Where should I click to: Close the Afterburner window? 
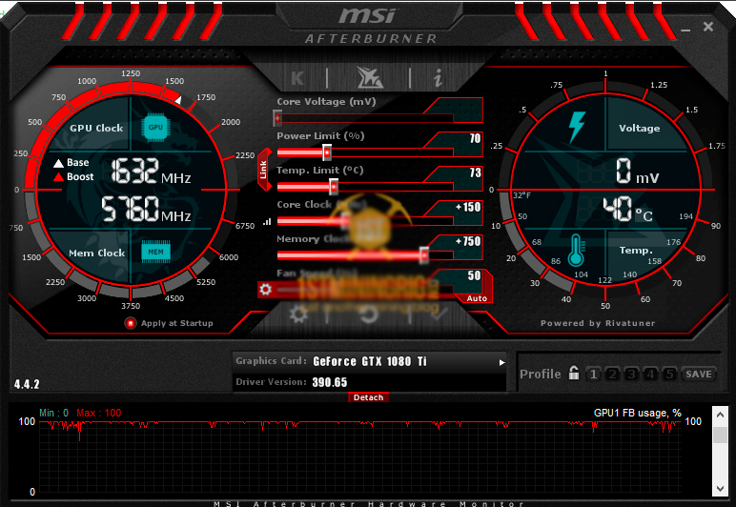coord(708,27)
